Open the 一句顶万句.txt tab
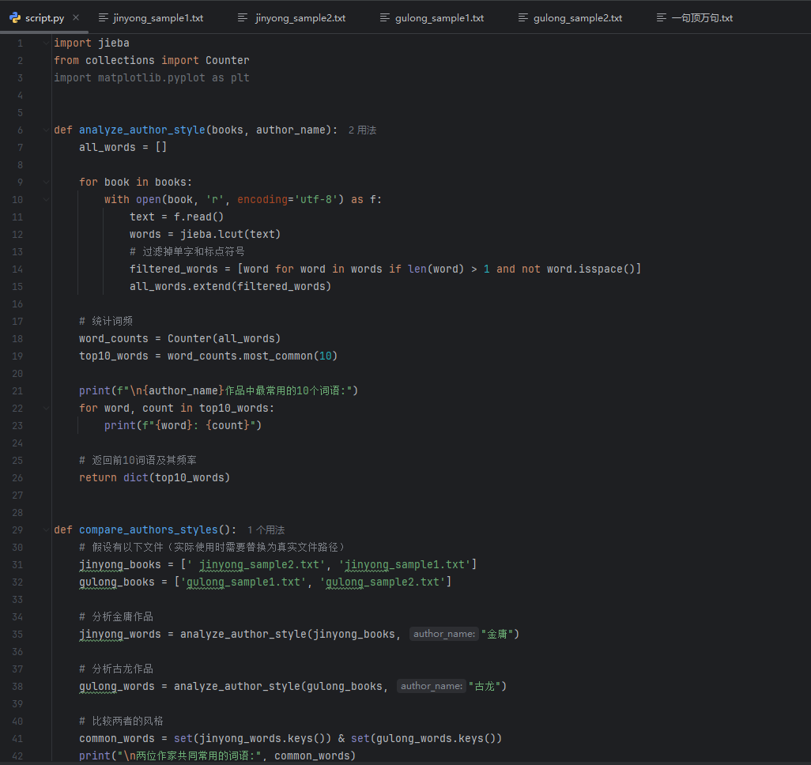This screenshot has height=765, width=811. pyautogui.click(x=701, y=17)
